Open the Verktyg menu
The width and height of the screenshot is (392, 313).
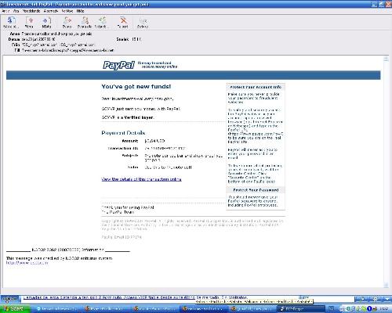coord(67,11)
